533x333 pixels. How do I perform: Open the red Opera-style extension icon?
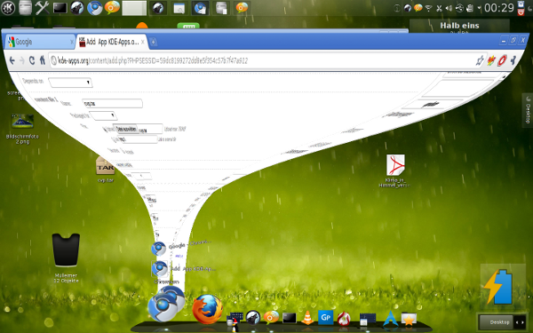(x=502, y=60)
